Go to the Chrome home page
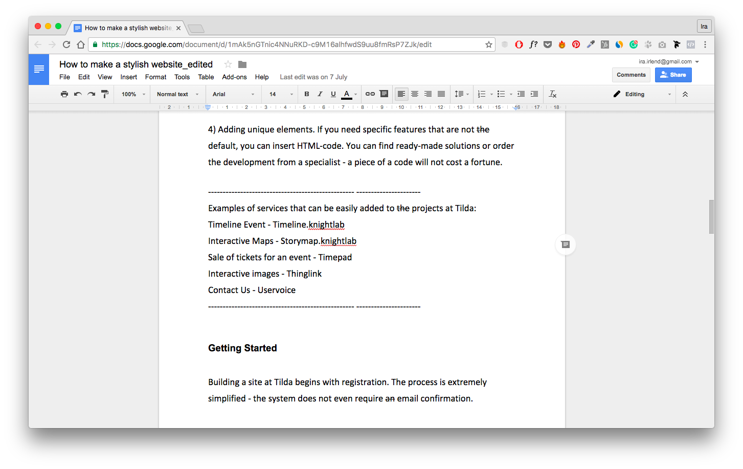 (x=81, y=44)
